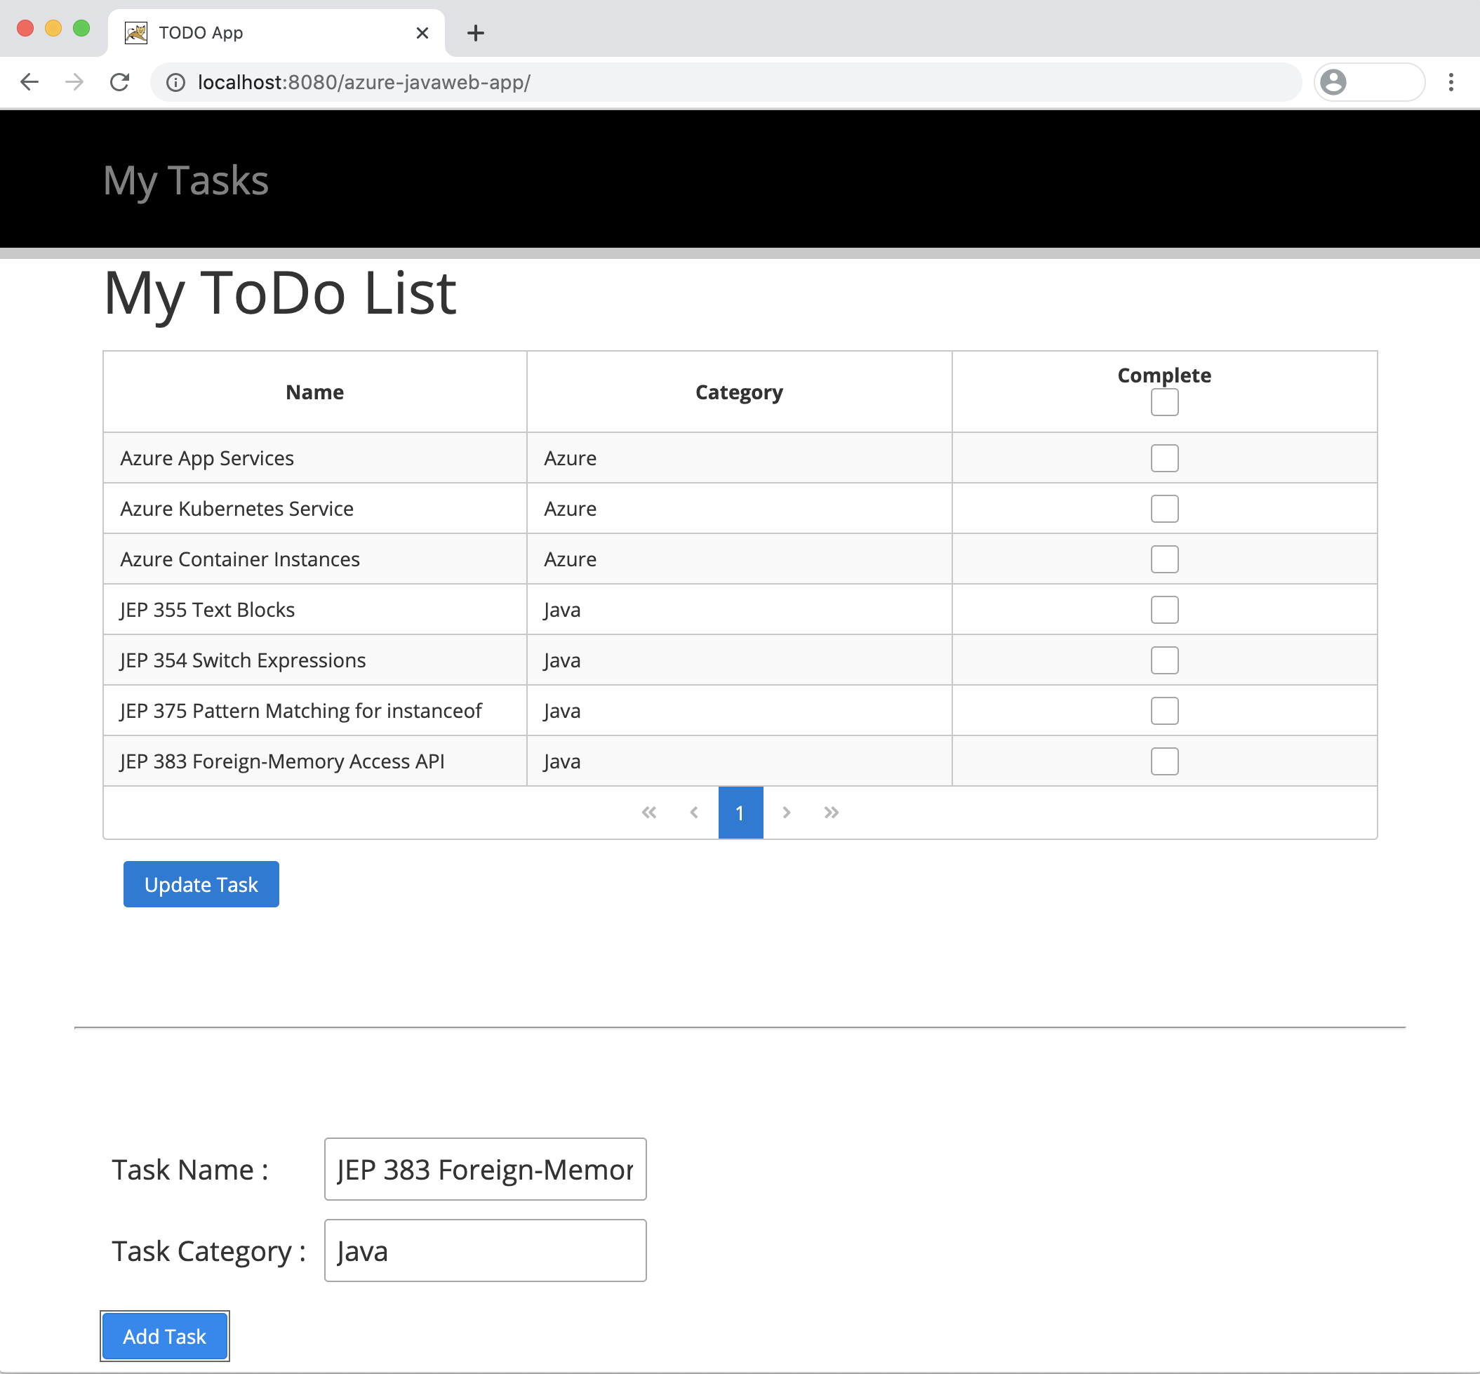Click the next page arrow icon

point(785,813)
